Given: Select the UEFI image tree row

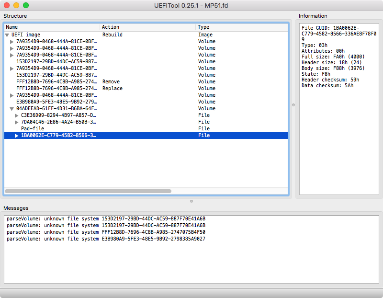Looking at the screenshot, I should (x=146, y=34).
